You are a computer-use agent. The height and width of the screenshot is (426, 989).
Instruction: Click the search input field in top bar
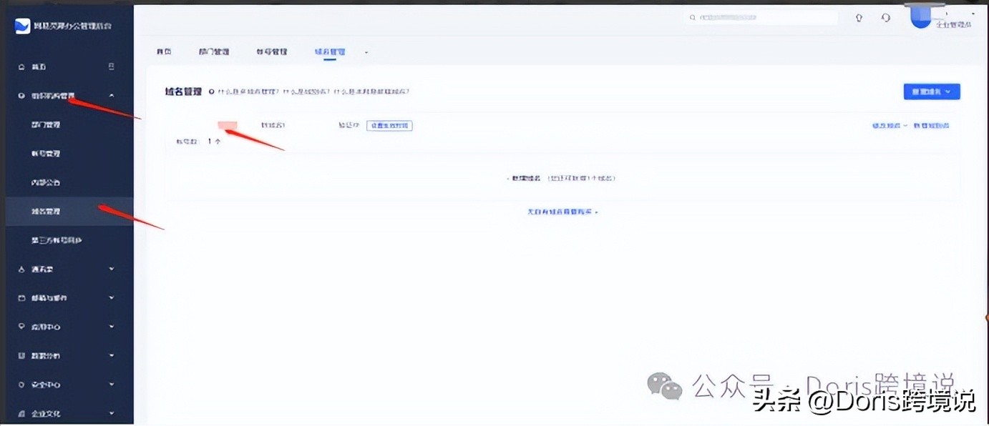[x=761, y=17]
